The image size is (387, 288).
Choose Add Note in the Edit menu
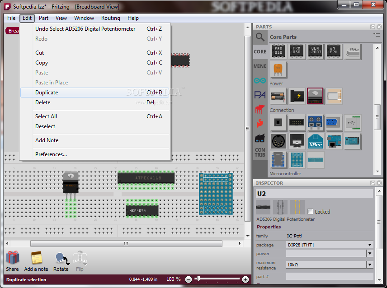pyautogui.click(x=95, y=140)
